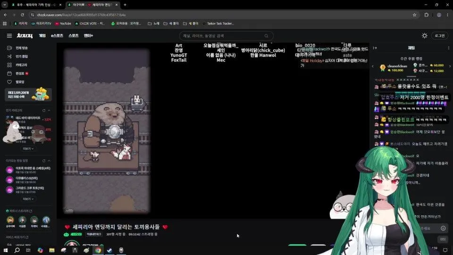Open File Explorer from the taskbar
This screenshot has width=453, height=255.
tap(52, 250)
